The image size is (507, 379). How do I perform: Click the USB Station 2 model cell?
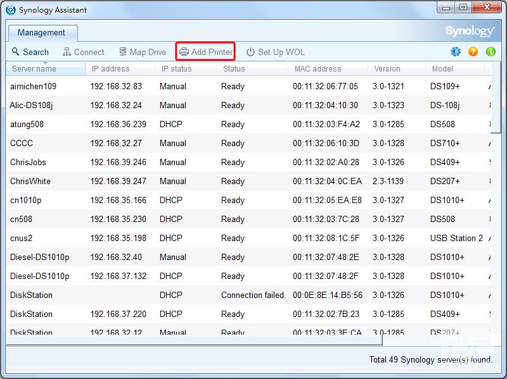456,239
